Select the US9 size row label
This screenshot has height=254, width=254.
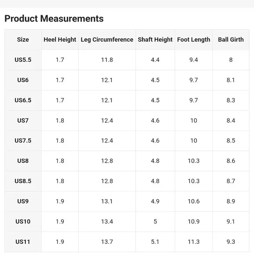(23, 201)
